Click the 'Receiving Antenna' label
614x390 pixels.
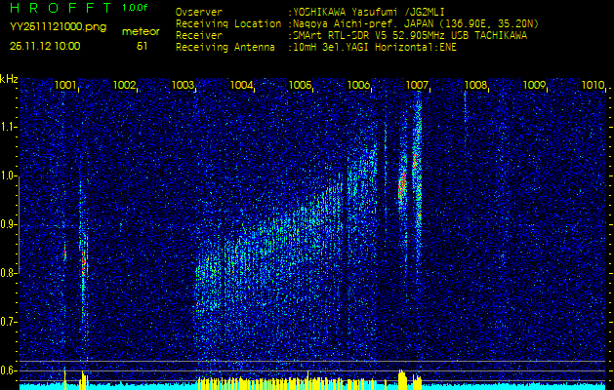tap(225, 48)
